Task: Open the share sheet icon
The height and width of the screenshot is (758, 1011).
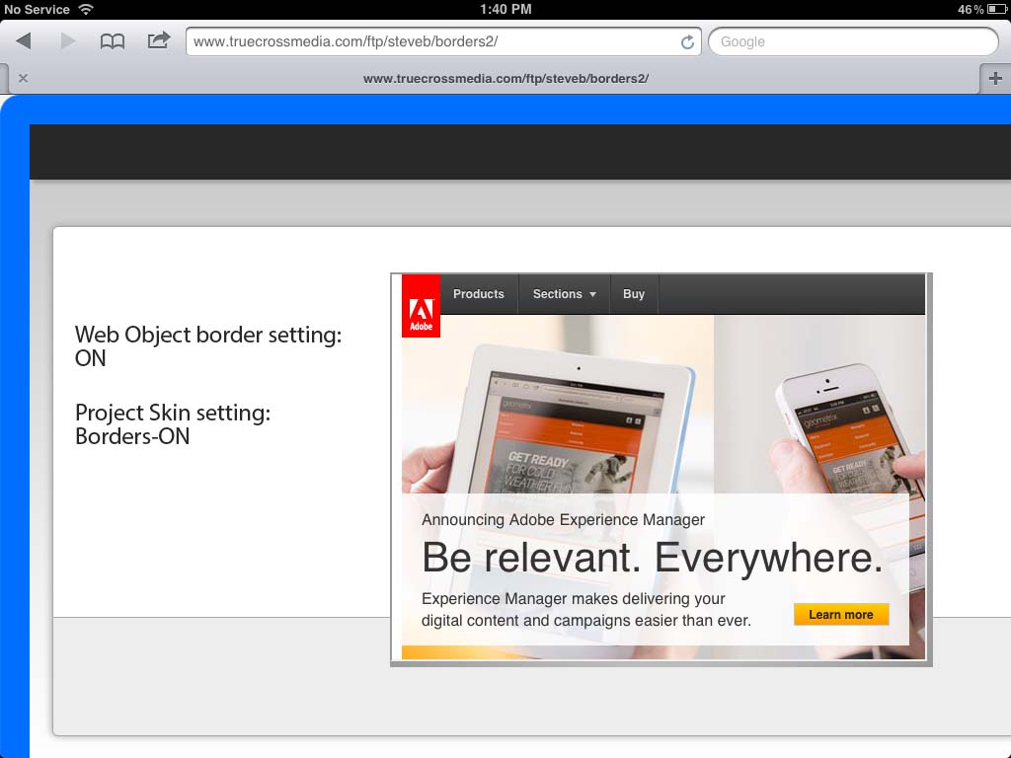Action: [158, 41]
